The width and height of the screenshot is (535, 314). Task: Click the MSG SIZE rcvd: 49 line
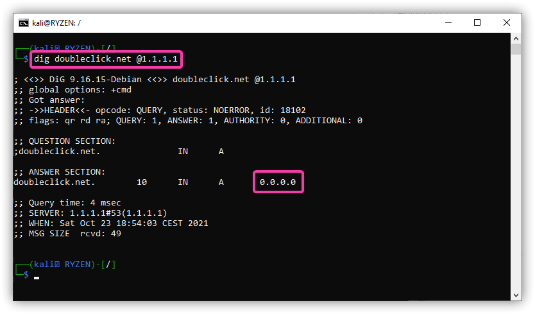click(x=67, y=234)
